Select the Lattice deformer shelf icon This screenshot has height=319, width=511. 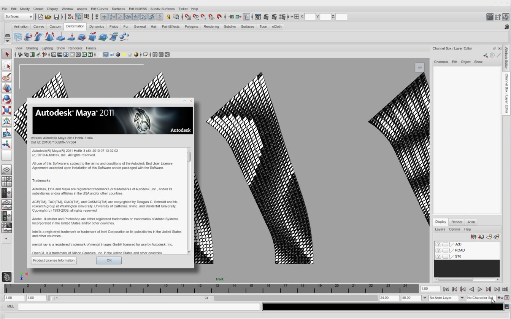pyautogui.click(x=18, y=37)
